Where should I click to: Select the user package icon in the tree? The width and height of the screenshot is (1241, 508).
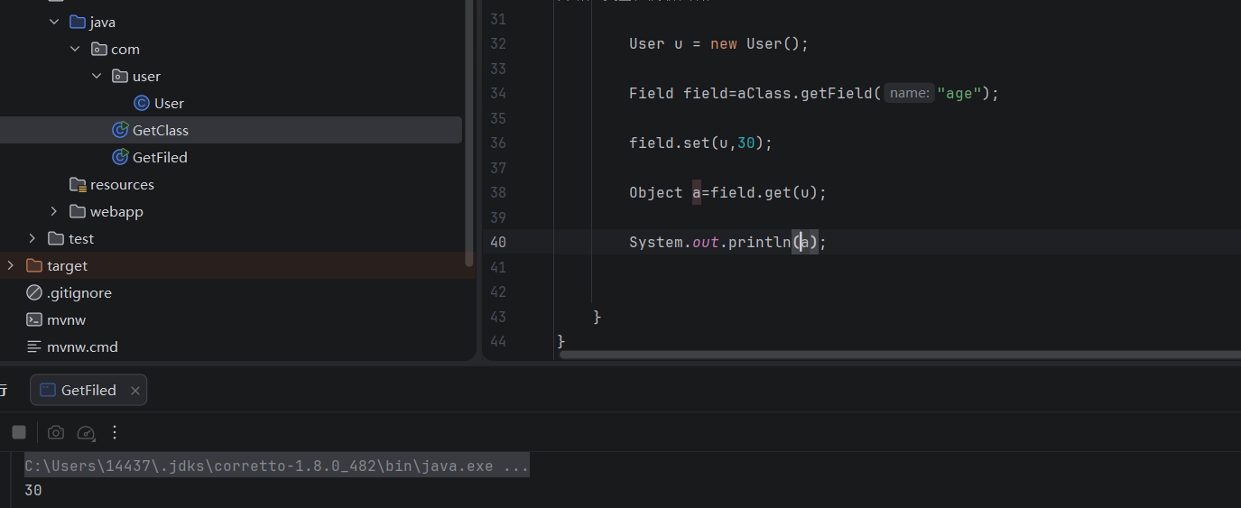coord(120,76)
